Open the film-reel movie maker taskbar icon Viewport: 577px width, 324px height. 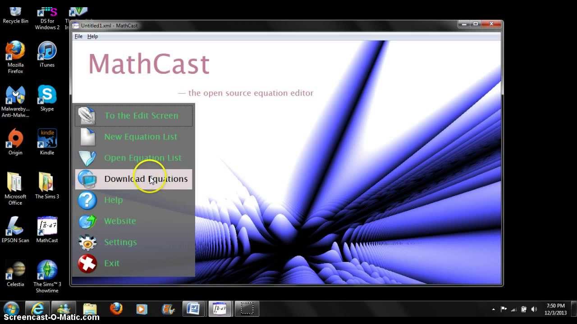[168, 309]
